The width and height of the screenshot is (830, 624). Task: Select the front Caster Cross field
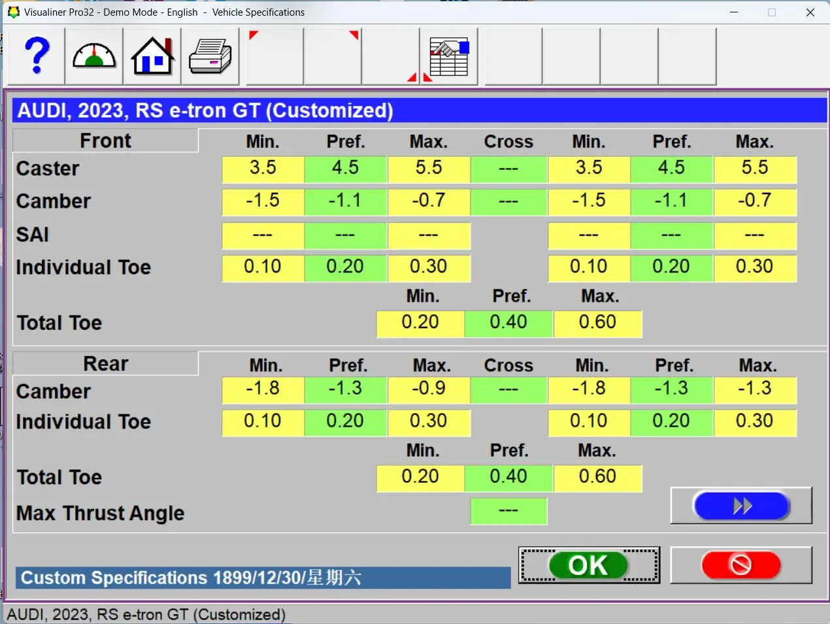508,169
